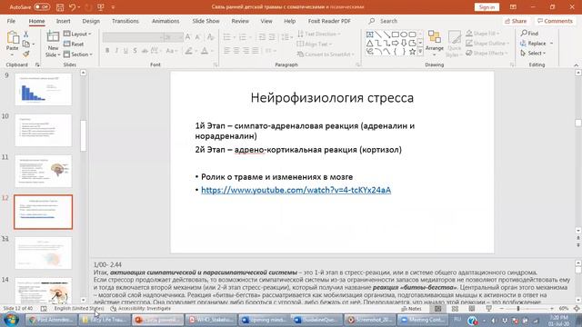The image size is (582, 327).
Task: Click the Undo arrow icon
Action: pos(73,7)
